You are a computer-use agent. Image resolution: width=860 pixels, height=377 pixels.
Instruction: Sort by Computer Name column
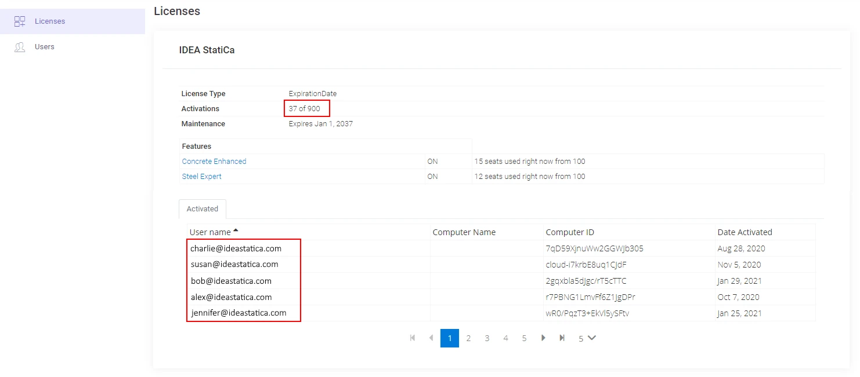(x=464, y=232)
